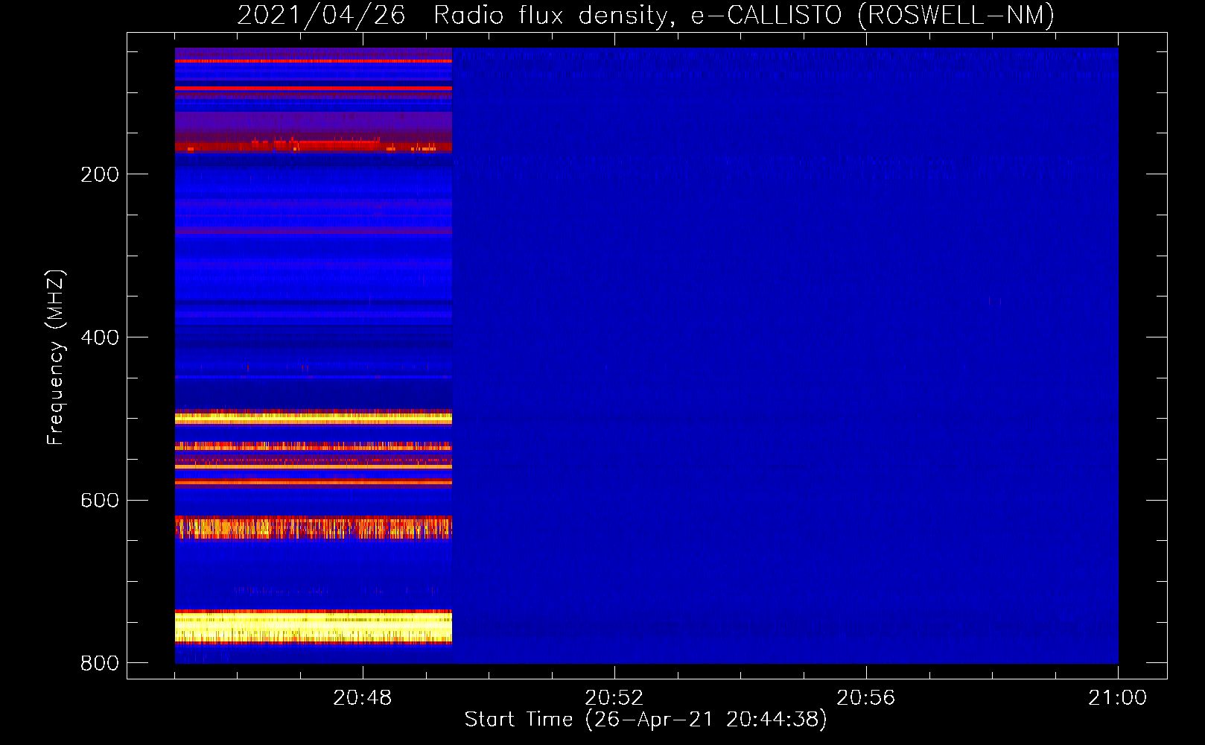Click the 'Frequency (MHZ)' axis label

coord(55,358)
